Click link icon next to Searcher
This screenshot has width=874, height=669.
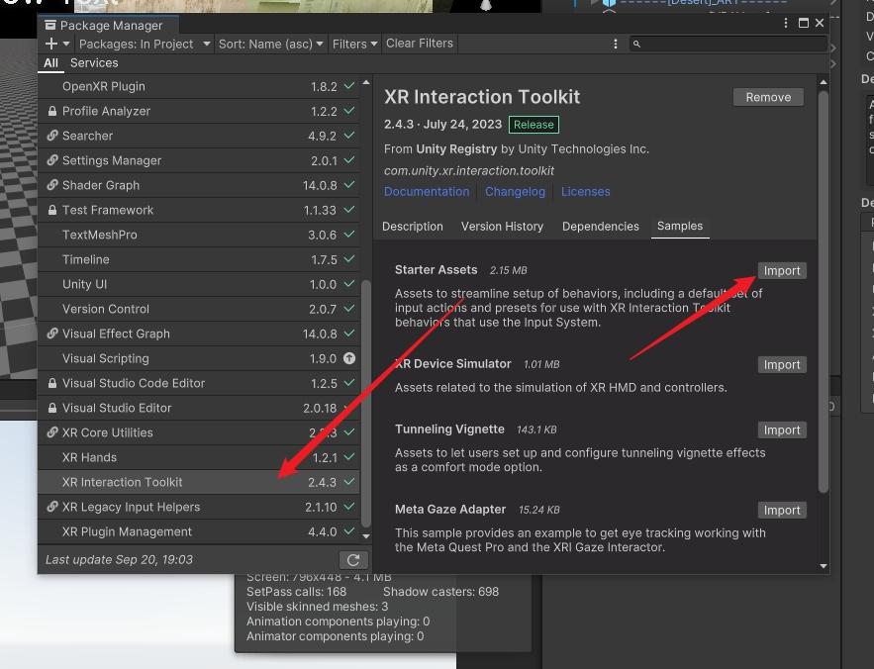51,136
